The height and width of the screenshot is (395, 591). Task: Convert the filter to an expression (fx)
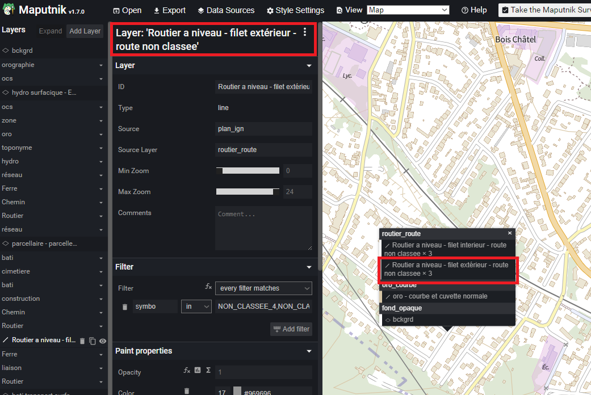[x=208, y=288]
